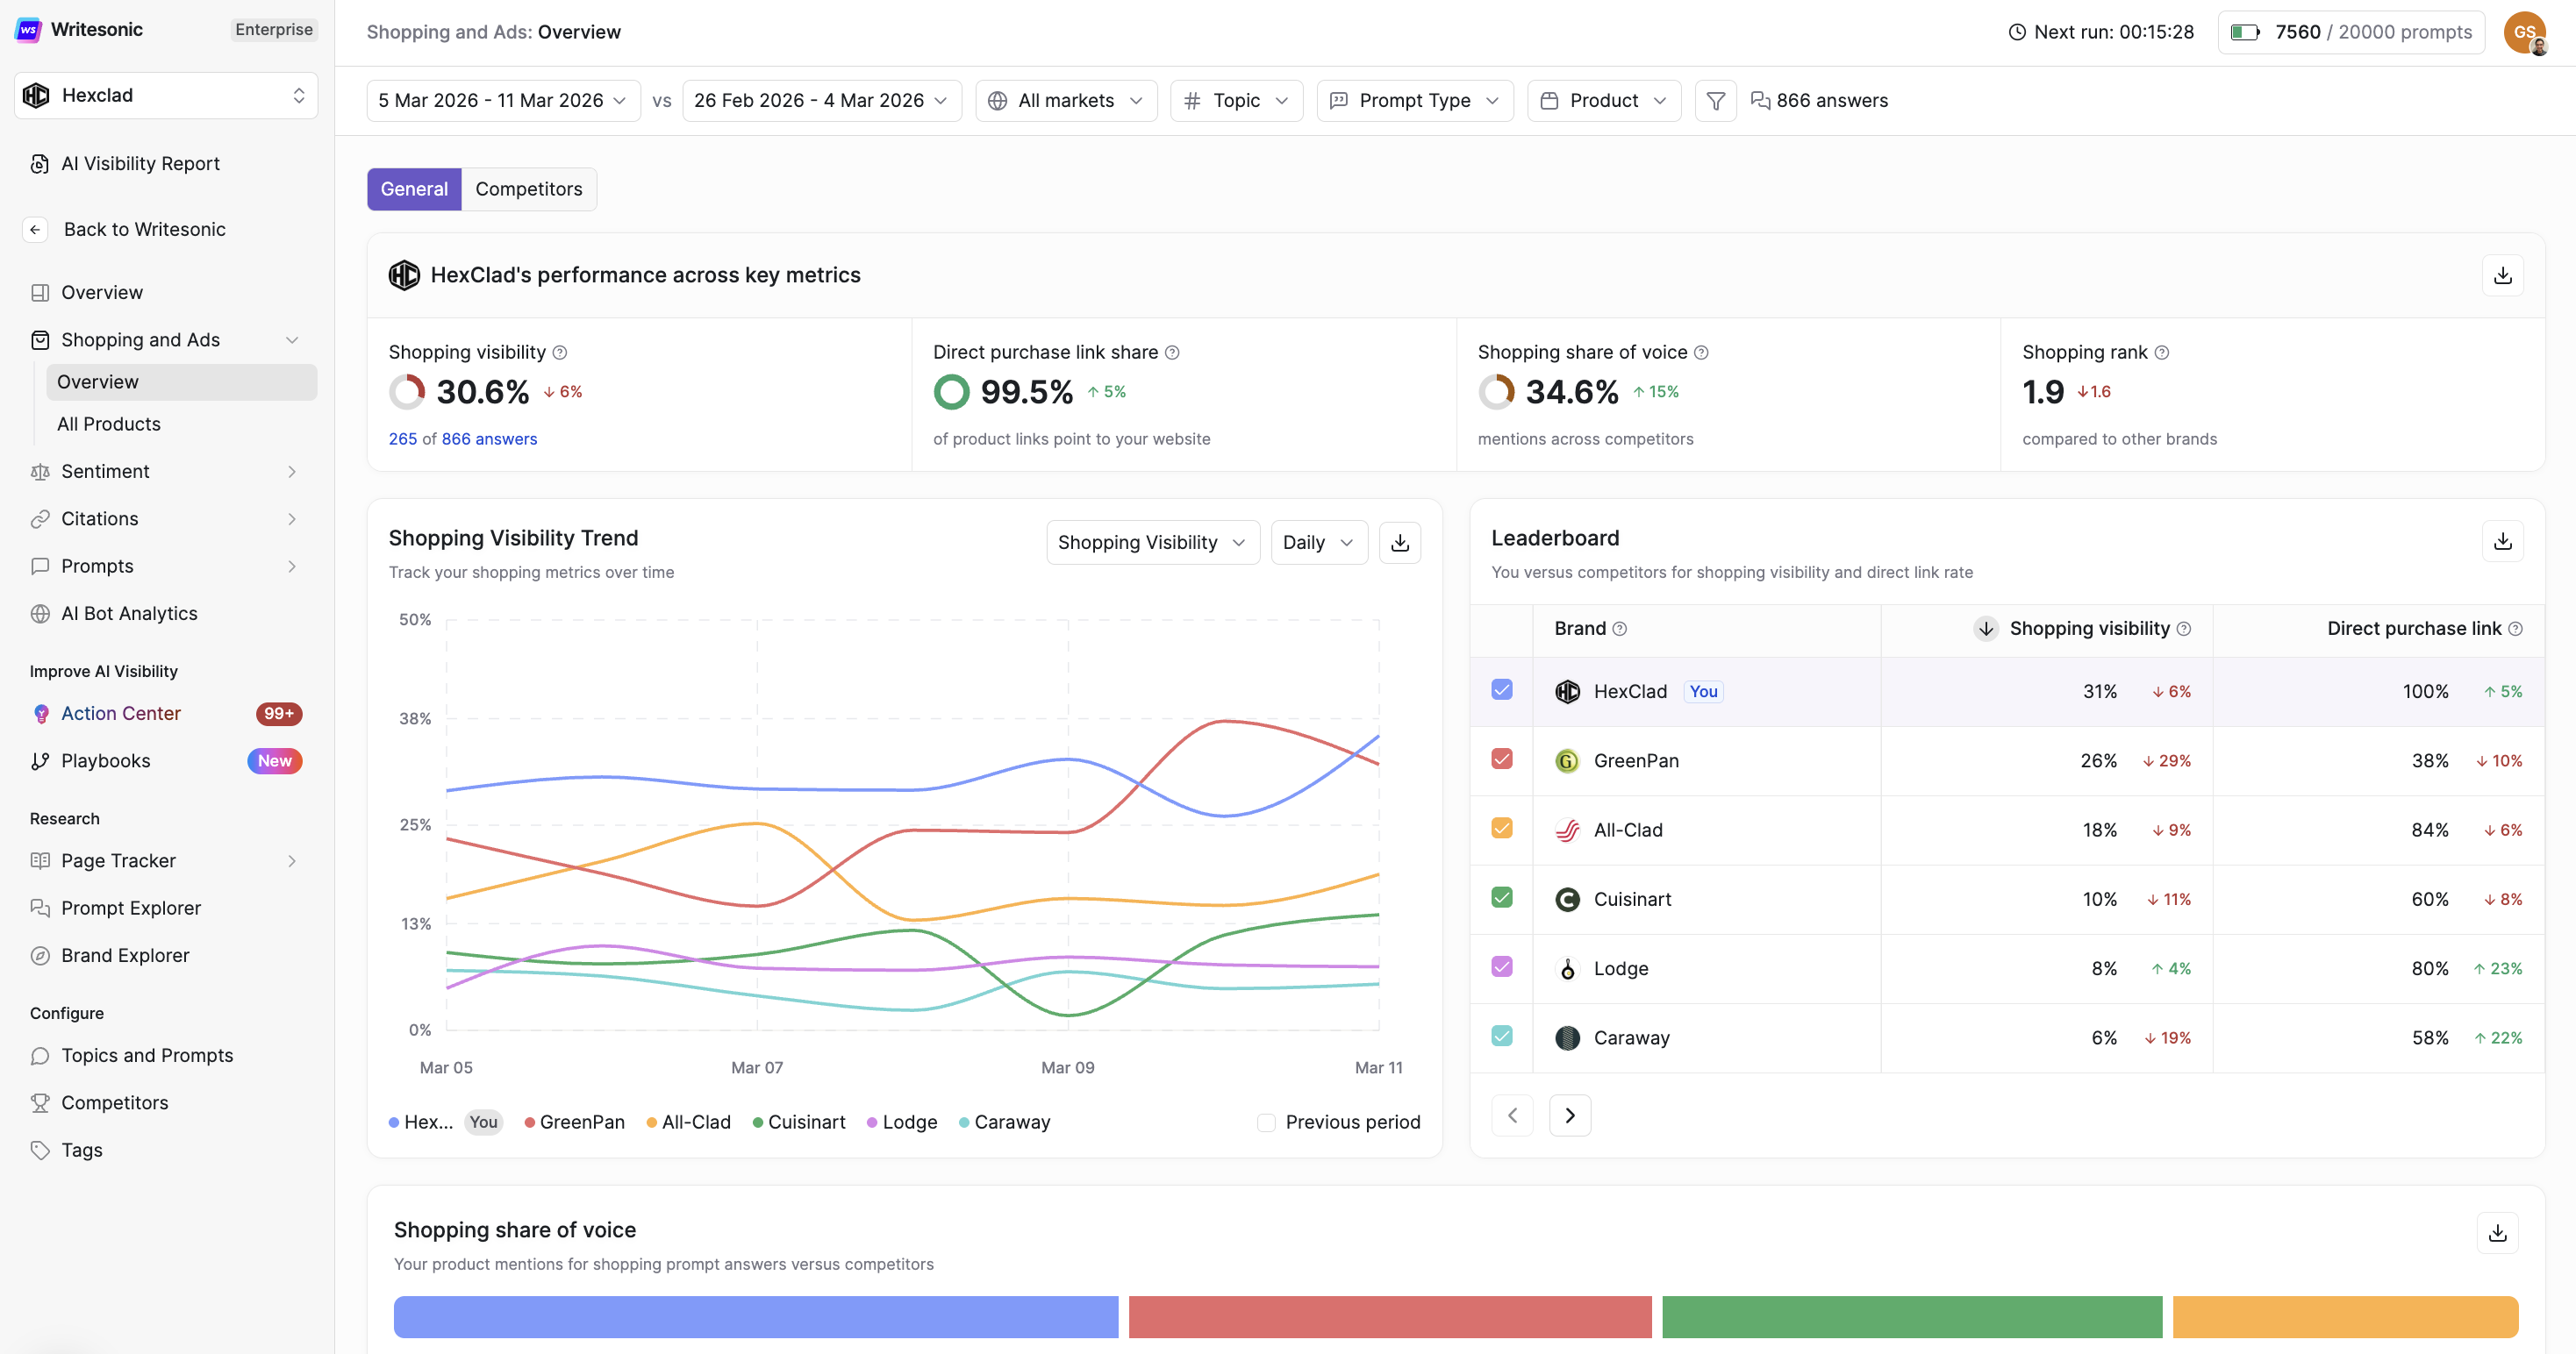This screenshot has width=2576, height=1354.
Task: Go to next Leaderboard page arrow
Action: (x=1569, y=1115)
